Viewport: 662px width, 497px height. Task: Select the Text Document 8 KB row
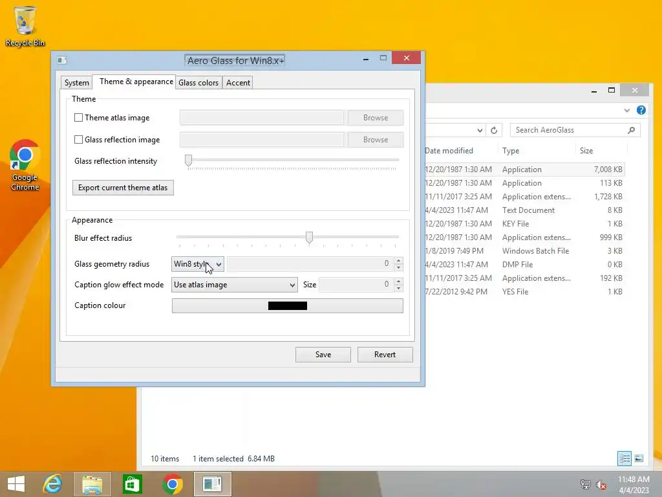(x=525, y=210)
